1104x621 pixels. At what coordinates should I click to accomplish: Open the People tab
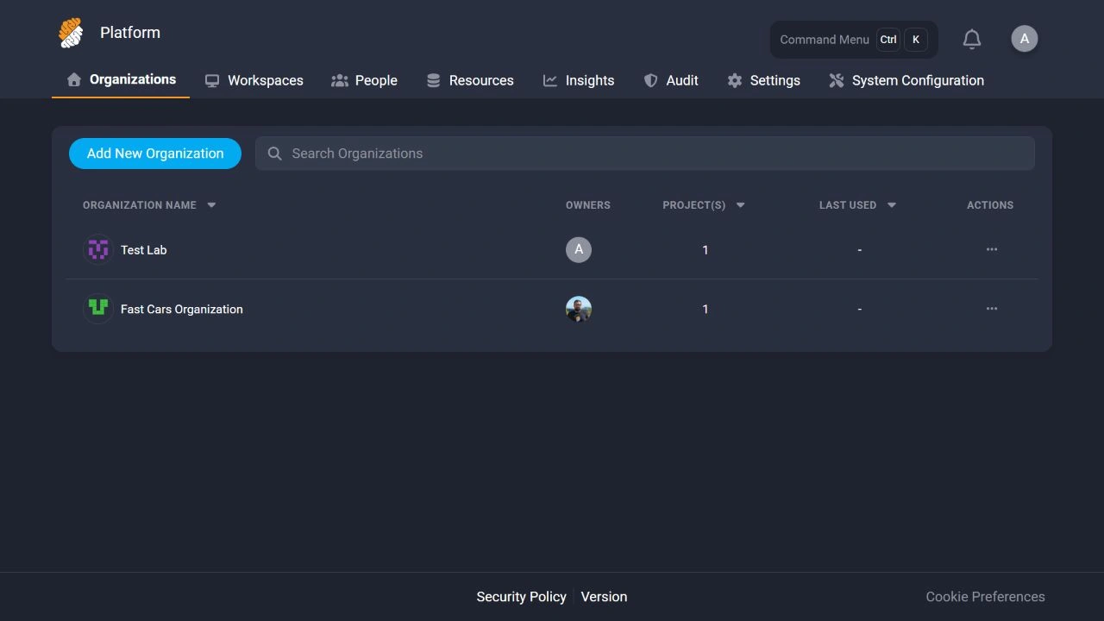pos(364,80)
